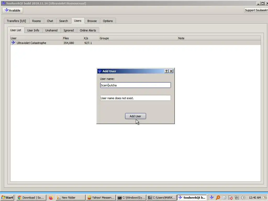268x201 pixels.
Task: Open the Chat tab
Action: coord(50,21)
